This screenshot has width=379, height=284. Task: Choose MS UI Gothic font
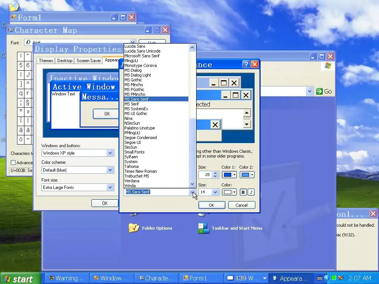[x=156, y=114]
